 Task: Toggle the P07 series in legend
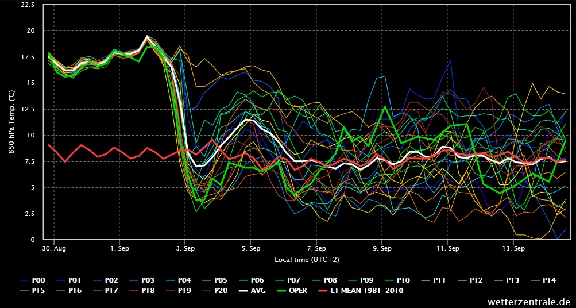288,280
